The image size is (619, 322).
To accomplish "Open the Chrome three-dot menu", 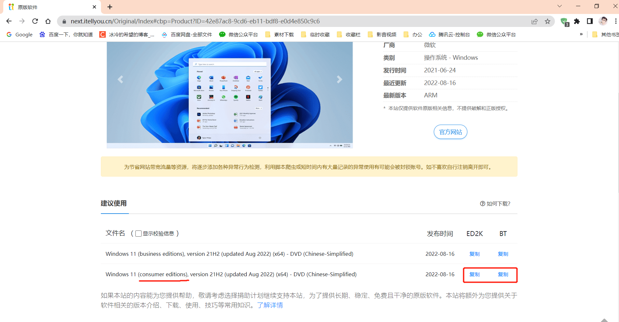I will coord(615,21).
